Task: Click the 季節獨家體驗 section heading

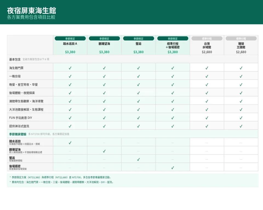Action: click(x=18, y=134)
